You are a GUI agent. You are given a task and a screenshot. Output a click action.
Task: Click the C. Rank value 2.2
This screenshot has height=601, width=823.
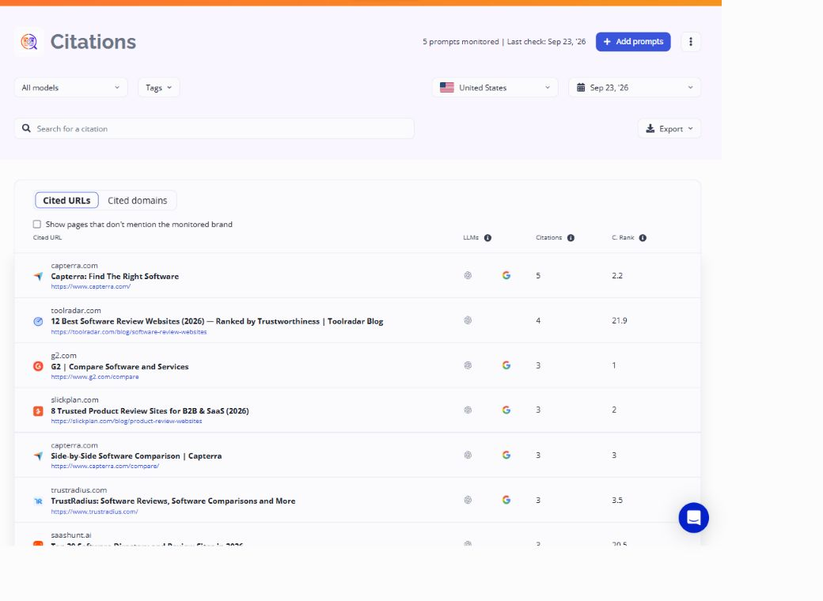coord(617,276)
